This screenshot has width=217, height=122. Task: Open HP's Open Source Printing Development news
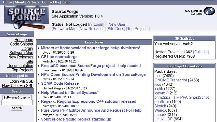(93, 74)
